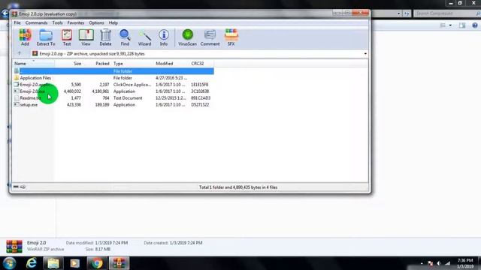Click the SFX toolbar icon
The width and height of the screenshot is (481, 270).
[231, 37]
